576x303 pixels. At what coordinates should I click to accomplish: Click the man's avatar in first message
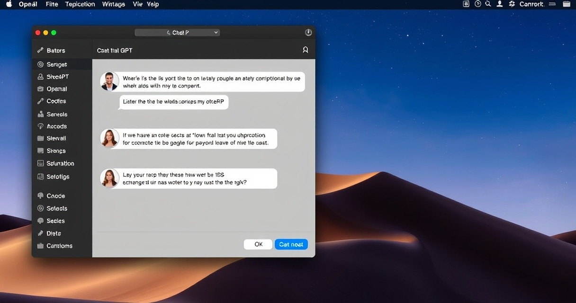pyautogui.click(x=109, y=81)
